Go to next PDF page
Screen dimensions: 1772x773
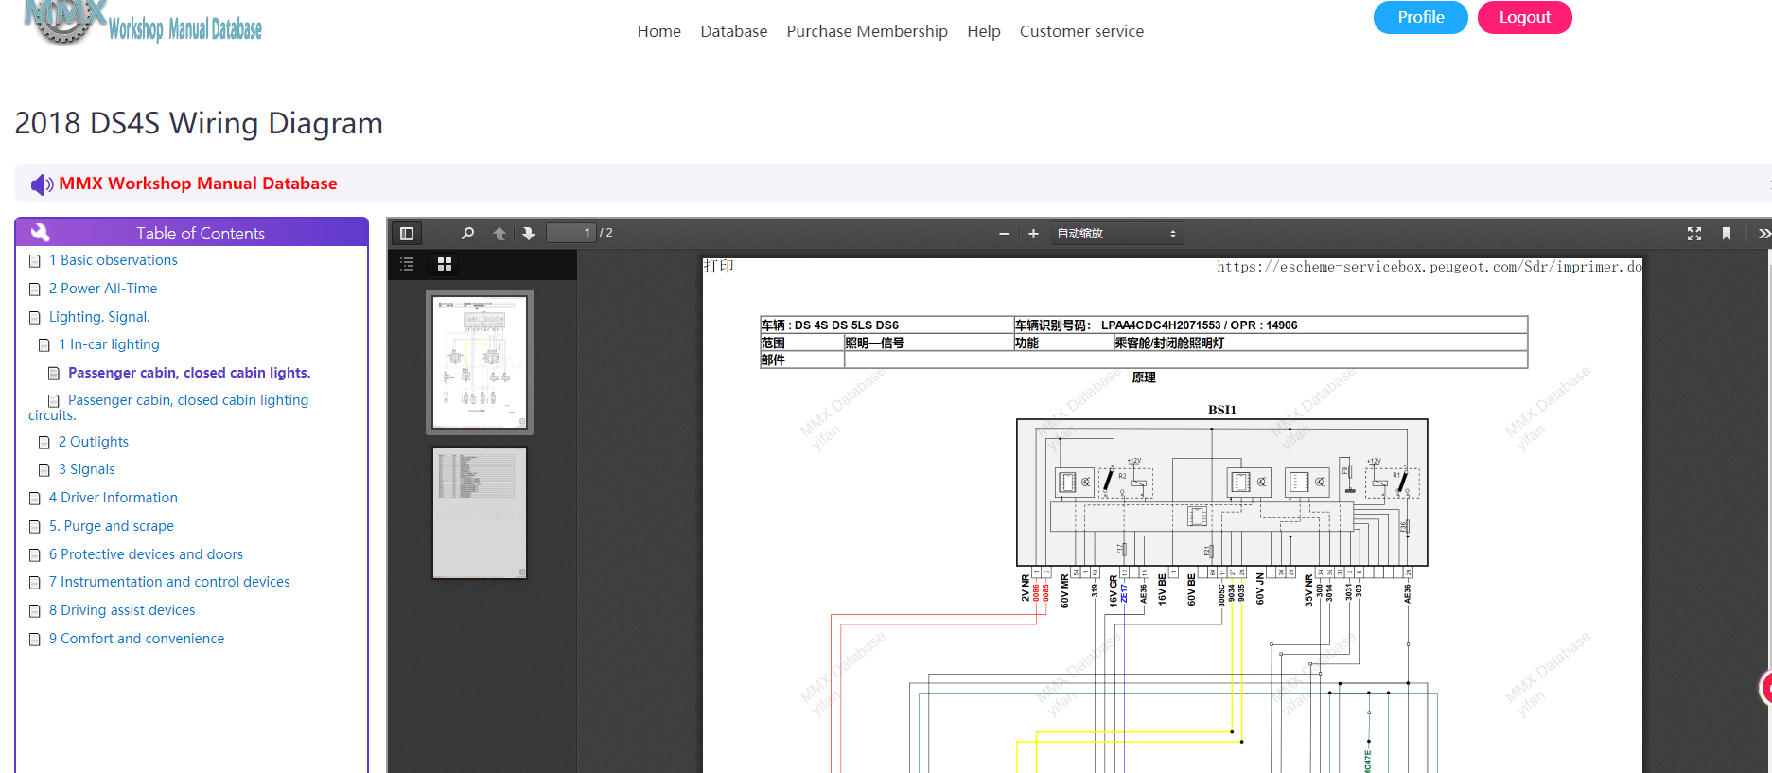click(529, 233)
